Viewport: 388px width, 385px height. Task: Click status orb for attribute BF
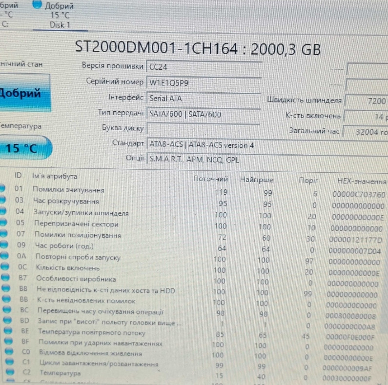8,341
